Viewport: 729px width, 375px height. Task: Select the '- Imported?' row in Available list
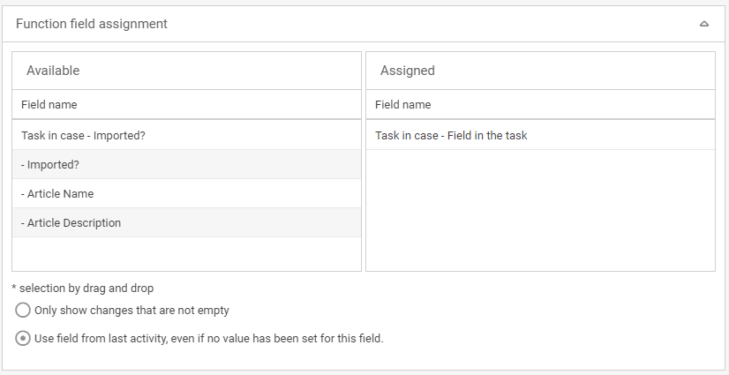50,165
